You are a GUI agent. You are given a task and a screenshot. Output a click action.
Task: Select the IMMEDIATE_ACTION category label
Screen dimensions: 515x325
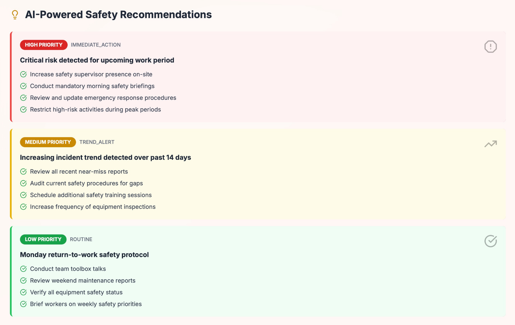[96, 45]
